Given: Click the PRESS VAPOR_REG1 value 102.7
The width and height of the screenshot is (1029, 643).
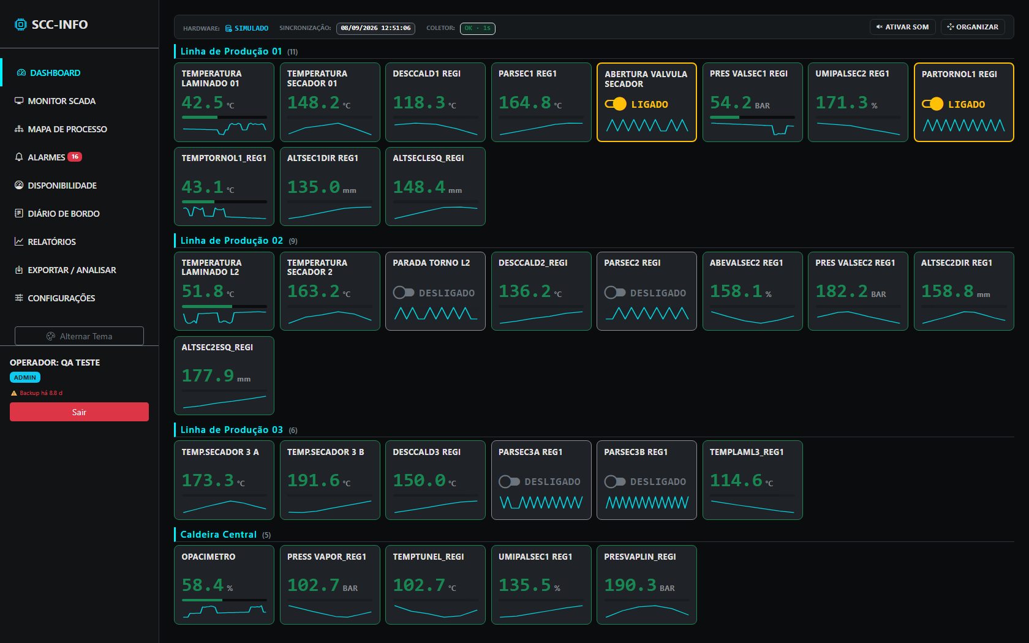Looking at the screenshot, I should (314, 585).
